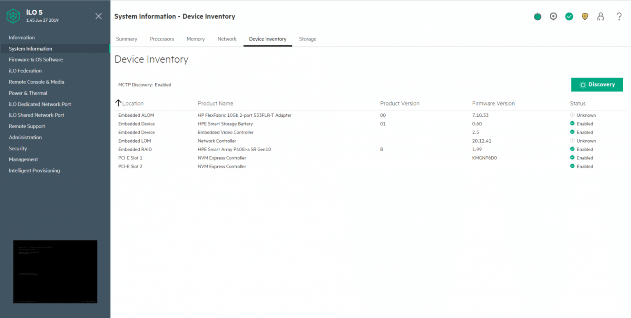Screen dimensions: 631x318
Task: Click Enabled icon for Embedded Video Controller
Action: [x=572, y=132]
